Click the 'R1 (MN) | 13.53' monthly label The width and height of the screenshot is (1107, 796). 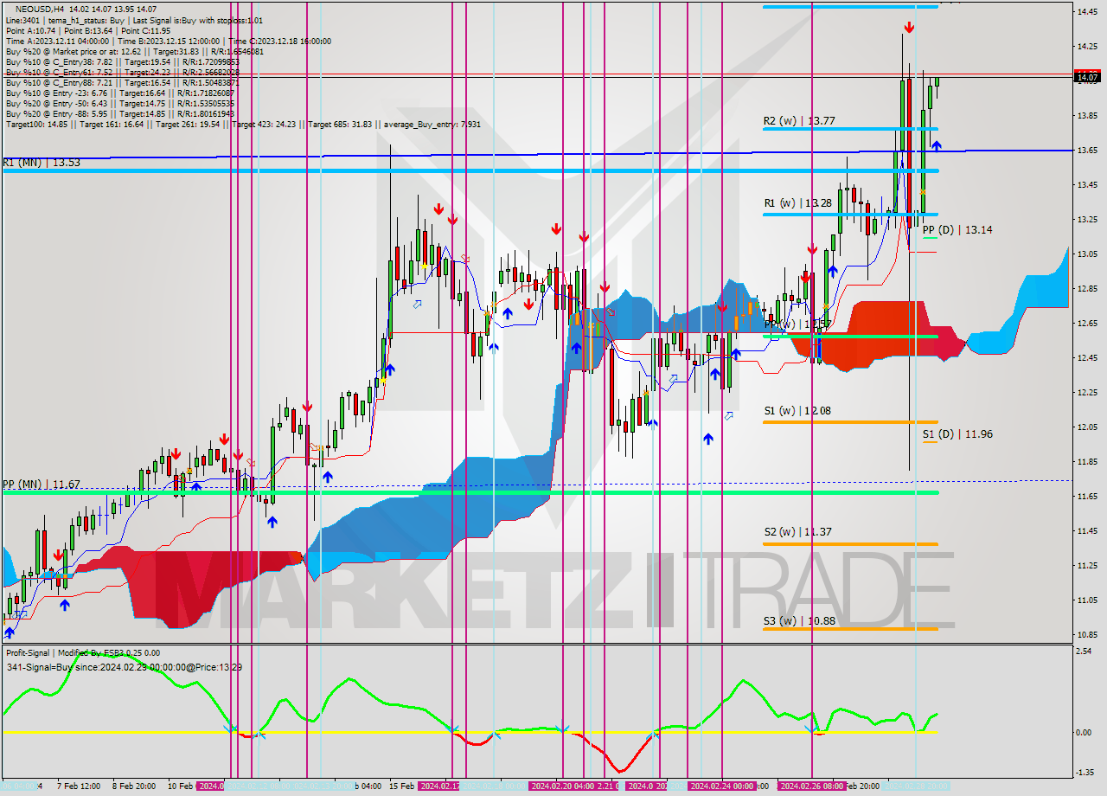click(x=41, y=162)
